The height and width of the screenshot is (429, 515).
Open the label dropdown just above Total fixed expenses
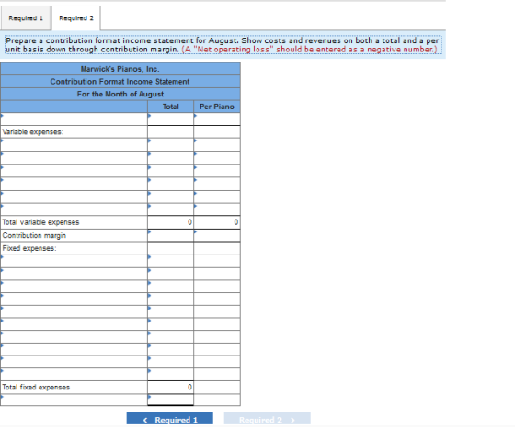pyautogui.click(x=74, y=375)
